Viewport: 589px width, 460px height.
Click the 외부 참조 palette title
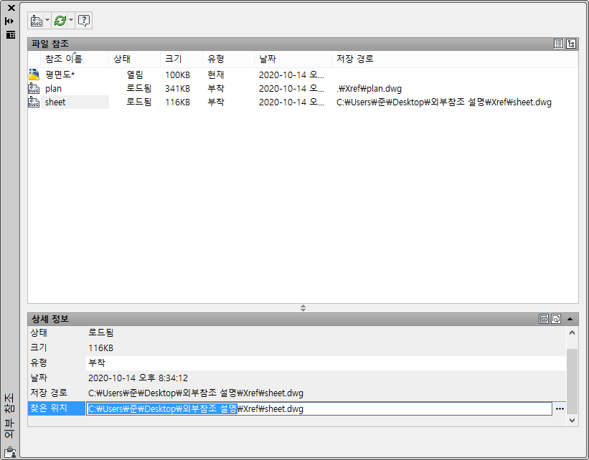(x=9, y=416)
